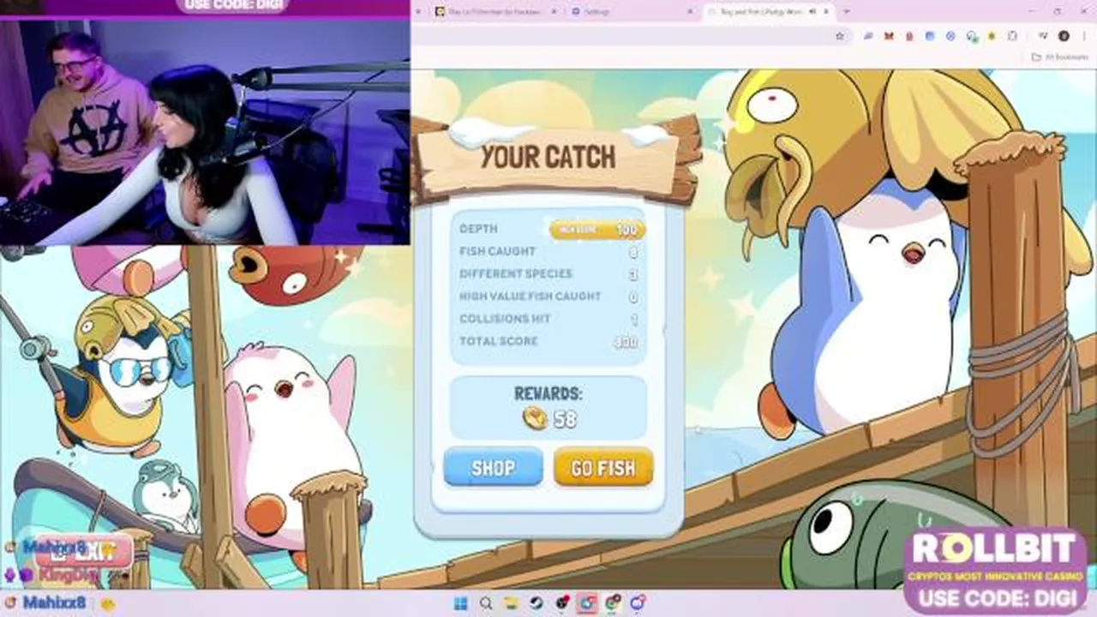The image size is (1097, 617).
Task: Open the red extension icon
Action: tap(909, 36)
